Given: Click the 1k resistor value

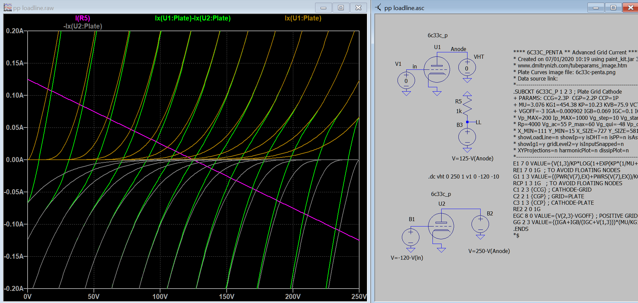Looking at the screenshot, I should point(459,111).
